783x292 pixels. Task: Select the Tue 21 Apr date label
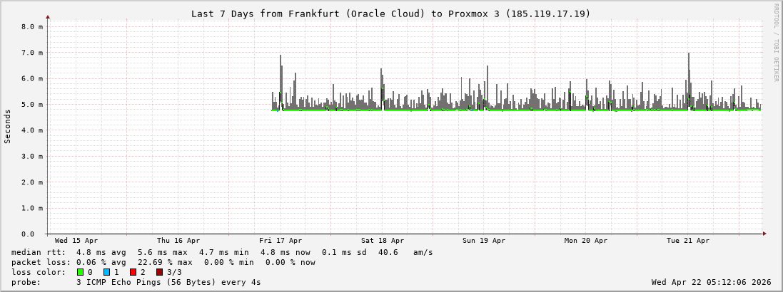coord(688,241)
